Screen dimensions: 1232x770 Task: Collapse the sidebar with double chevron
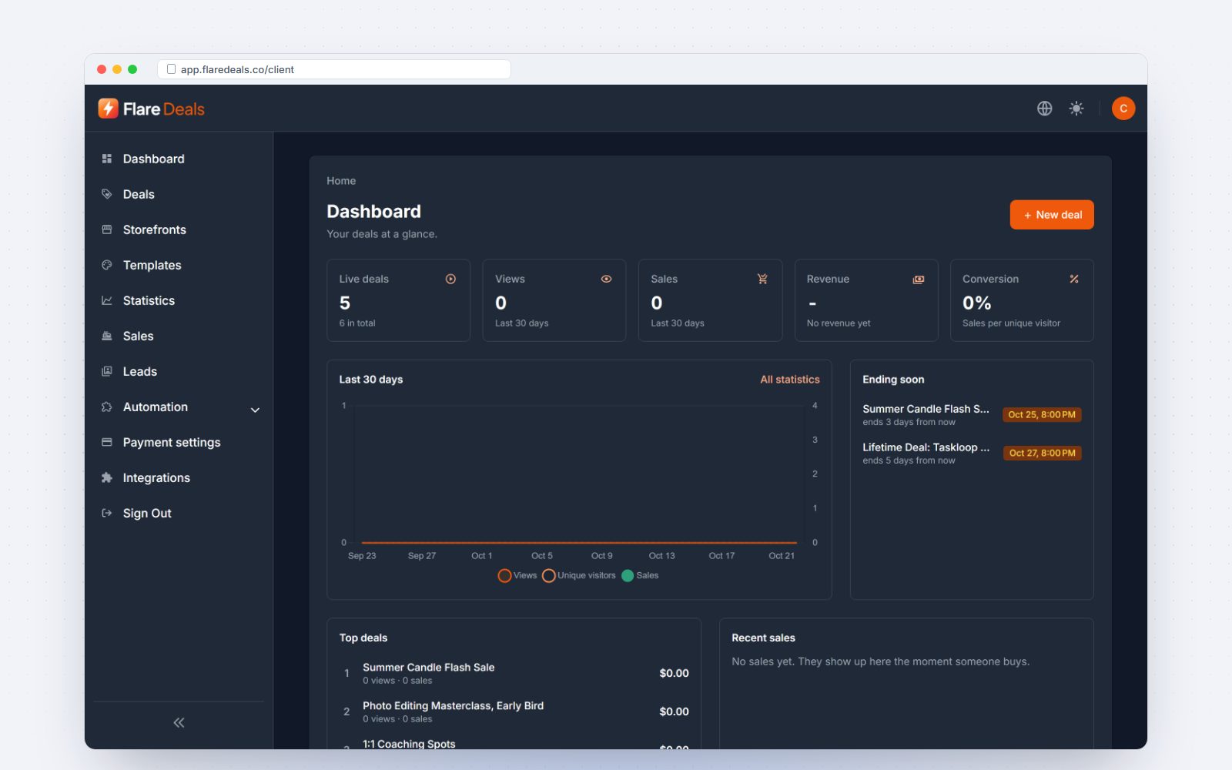[x=179, y=722]
